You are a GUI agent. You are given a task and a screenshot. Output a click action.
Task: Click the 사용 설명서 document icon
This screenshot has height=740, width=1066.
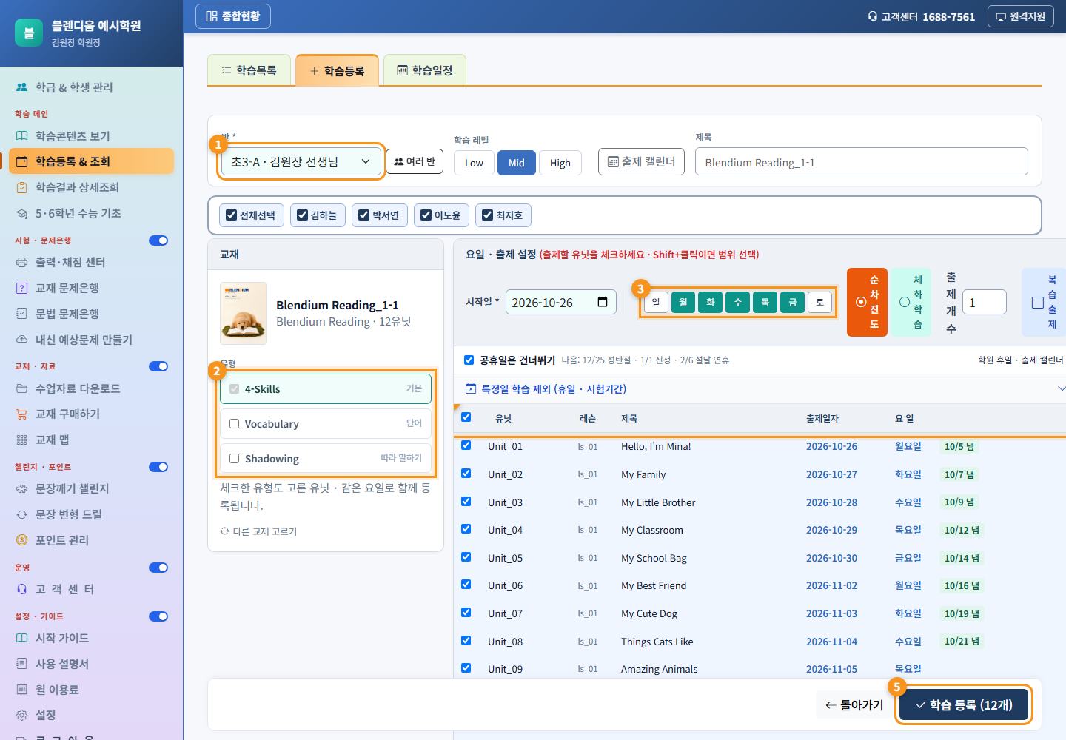[22, 664]
